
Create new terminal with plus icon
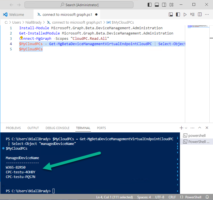(181, 128)
